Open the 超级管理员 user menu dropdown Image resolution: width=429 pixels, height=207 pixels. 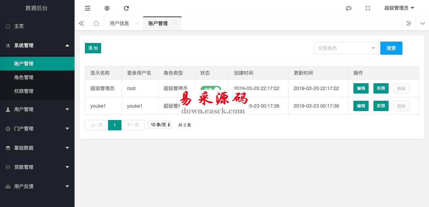(x=399, y=8)
